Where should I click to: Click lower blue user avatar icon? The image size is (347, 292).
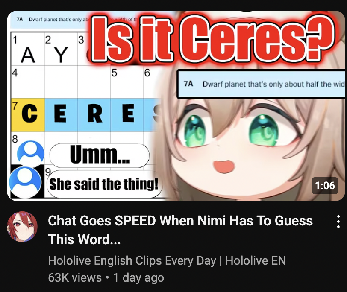coord(25,182)
